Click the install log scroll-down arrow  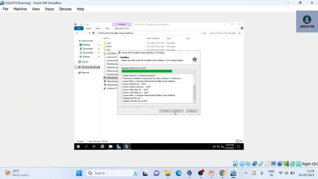click(194, 101)
